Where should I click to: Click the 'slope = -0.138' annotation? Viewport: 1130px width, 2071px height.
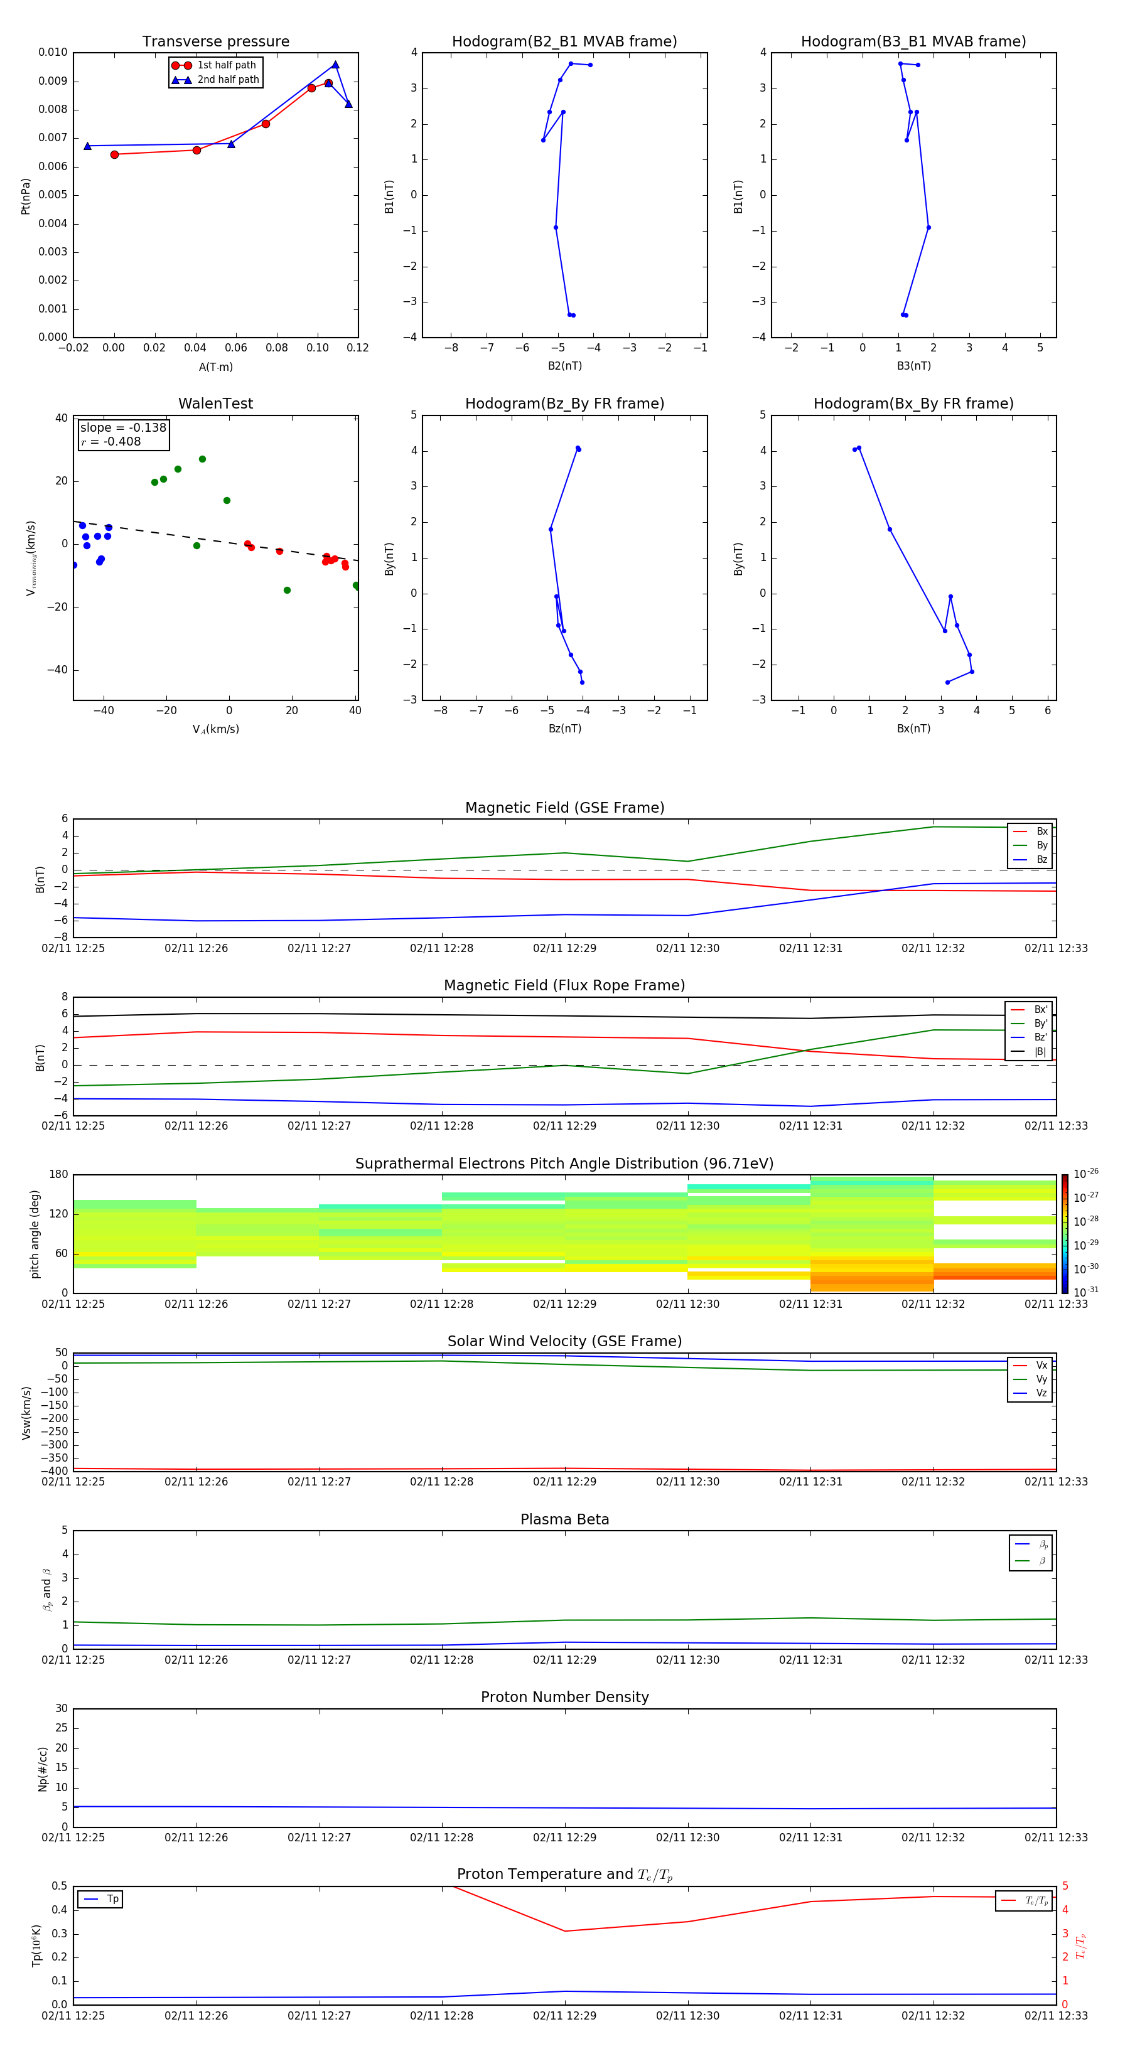(123, 428)
